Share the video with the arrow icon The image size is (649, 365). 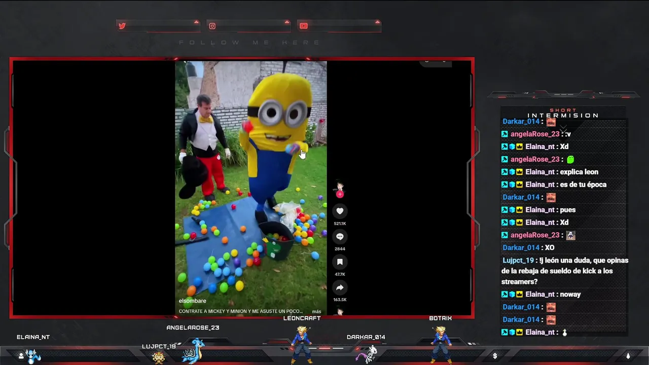(x=340, y=287)
